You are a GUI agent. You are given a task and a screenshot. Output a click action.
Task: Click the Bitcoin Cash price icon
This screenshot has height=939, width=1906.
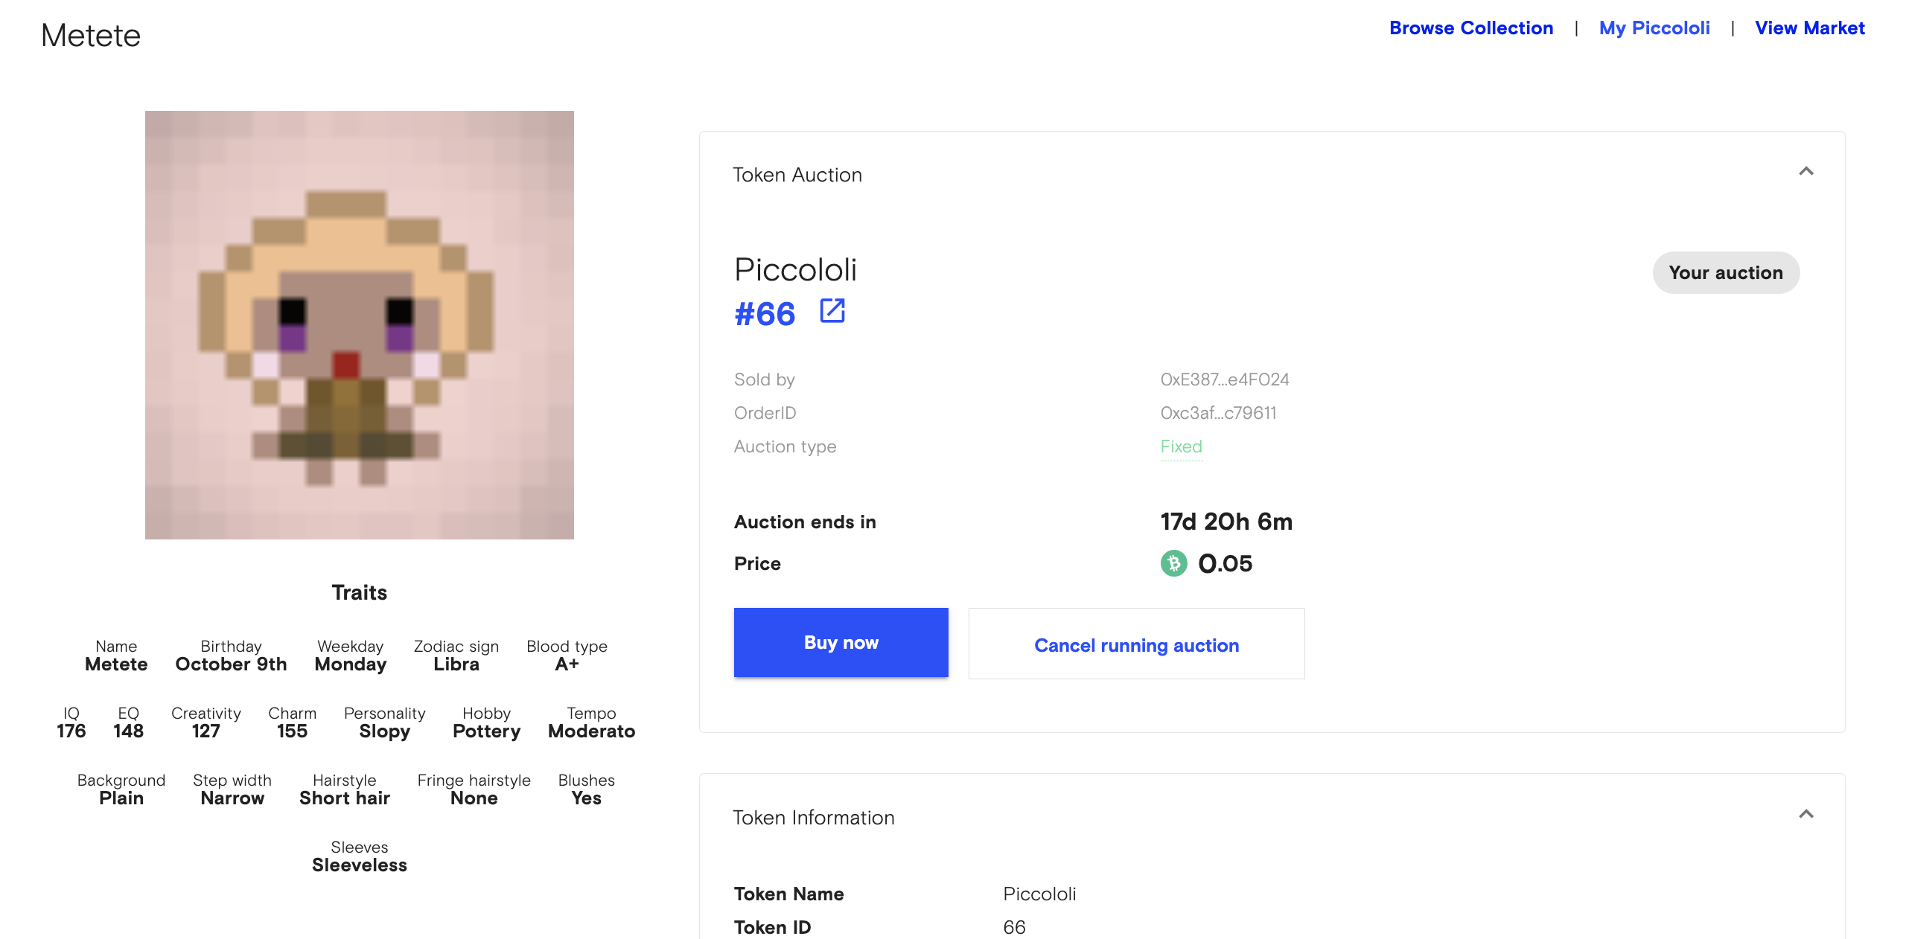click(x=1174, y=563)
